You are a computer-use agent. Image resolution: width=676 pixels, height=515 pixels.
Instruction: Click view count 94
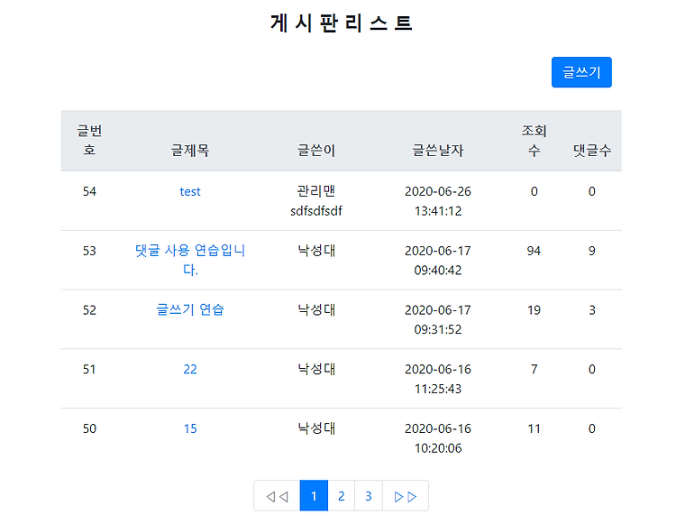point(534,251)
